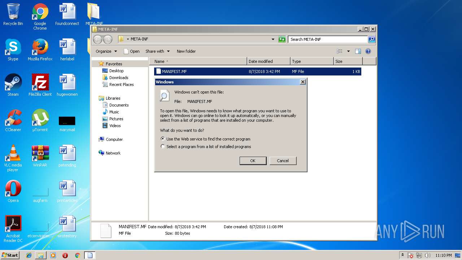Open Explorer help with the question mark icon

368,51
